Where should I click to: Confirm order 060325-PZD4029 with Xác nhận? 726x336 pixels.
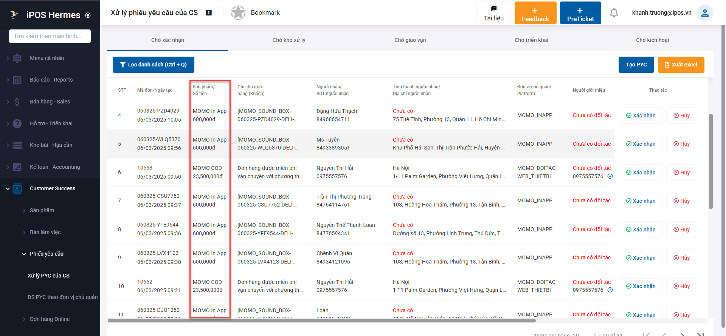point(641,116)
